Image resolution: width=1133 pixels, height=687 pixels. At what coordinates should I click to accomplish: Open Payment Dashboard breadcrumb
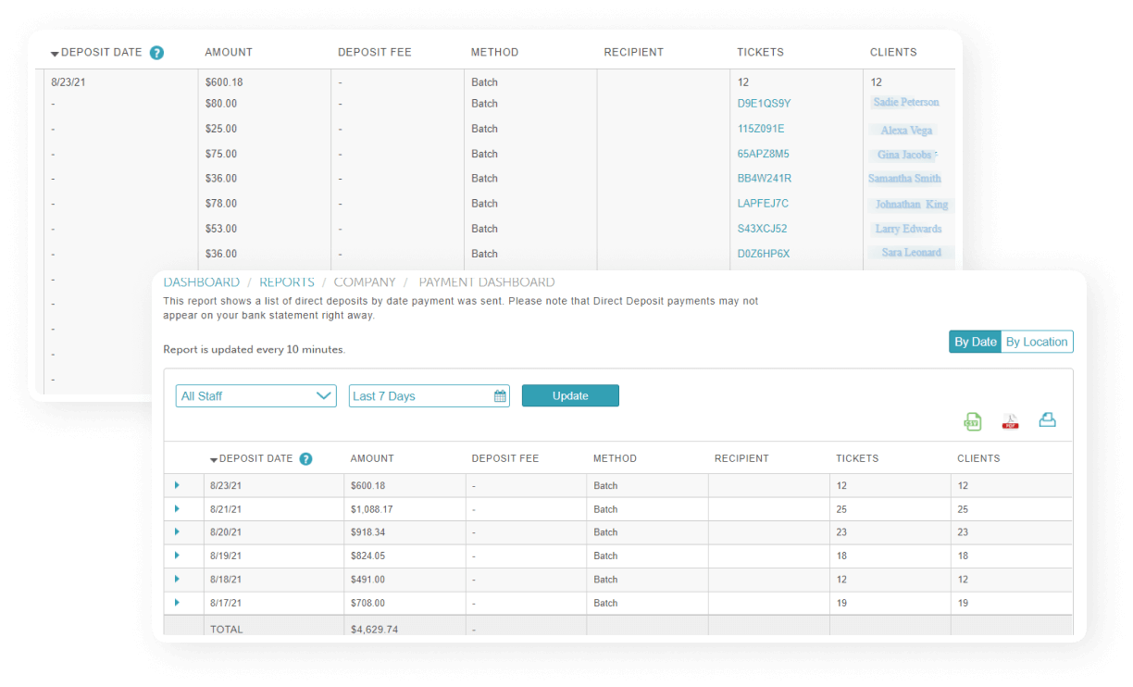(x=487, y=282)
